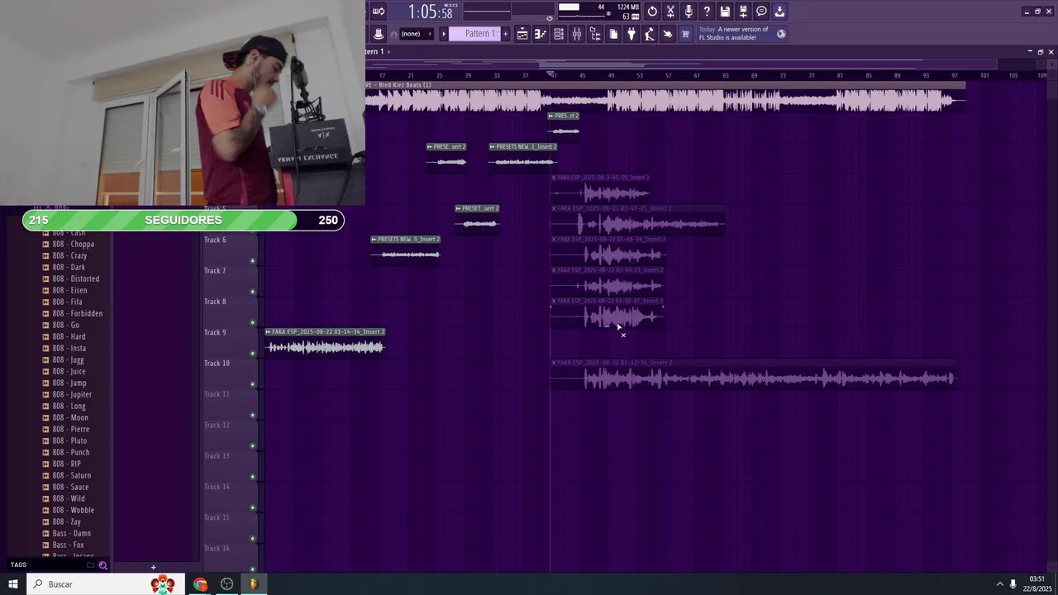
Task: Open Chrome from the taskbar
Action: point(200,584)
